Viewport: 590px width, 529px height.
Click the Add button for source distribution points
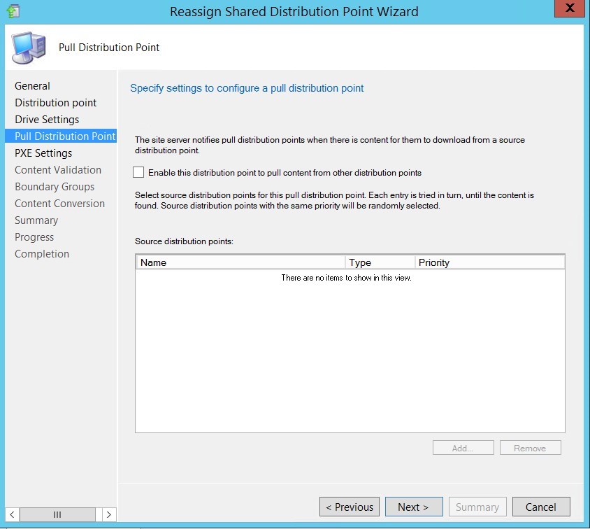[x=463, y=447]
